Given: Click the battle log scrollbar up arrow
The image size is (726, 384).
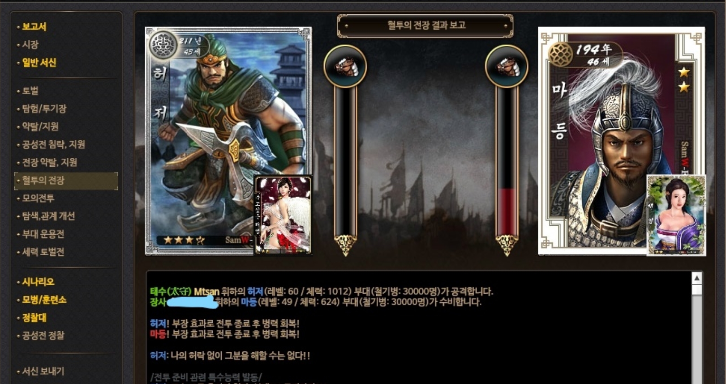Looking at the screenshot, I should [x=697, y=278].
